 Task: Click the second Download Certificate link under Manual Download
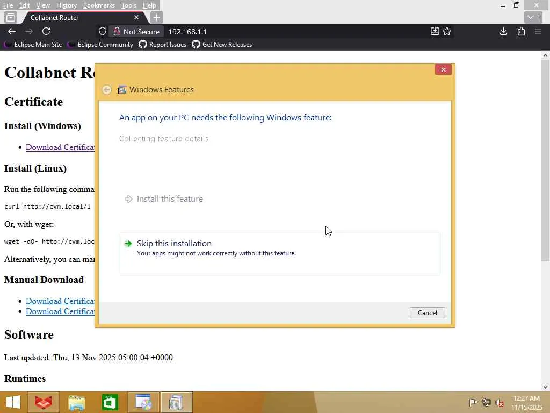[x=60, y=311]
